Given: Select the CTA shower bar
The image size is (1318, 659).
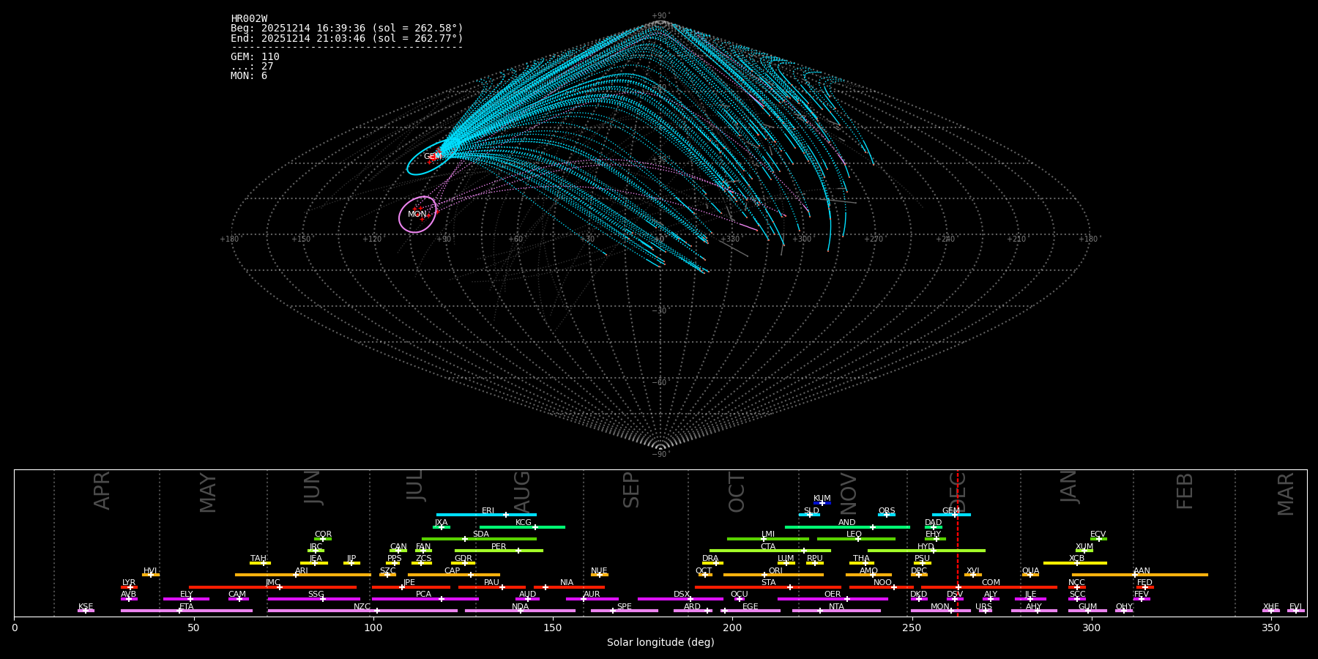Looking at the screenshot, I should point(770,551).
